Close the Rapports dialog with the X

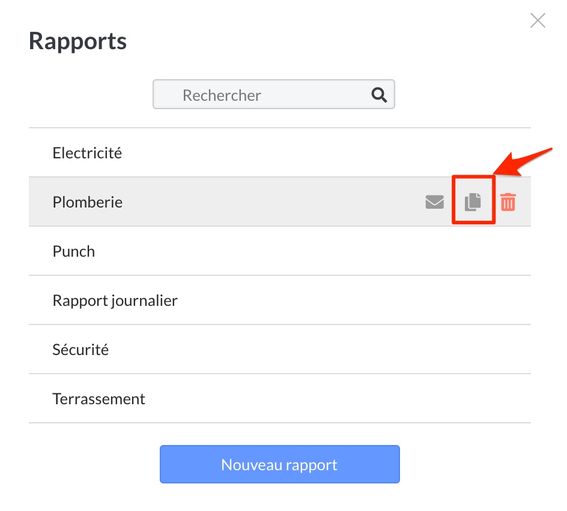tap(538, 21)
